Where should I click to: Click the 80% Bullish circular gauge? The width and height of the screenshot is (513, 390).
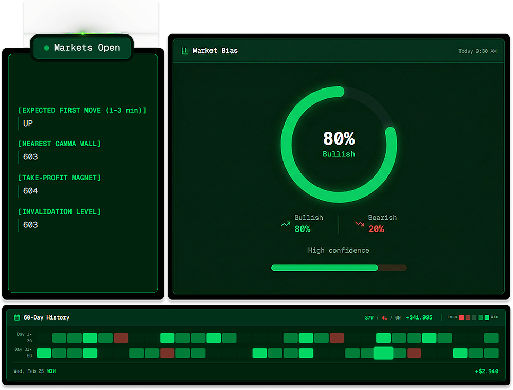coord(339,144)
